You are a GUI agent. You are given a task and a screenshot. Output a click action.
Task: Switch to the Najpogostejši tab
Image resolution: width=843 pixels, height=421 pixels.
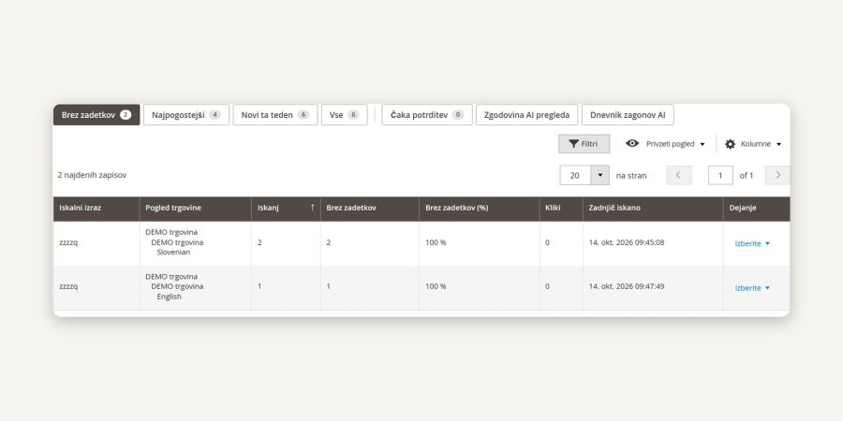click(x=186, y=115)
